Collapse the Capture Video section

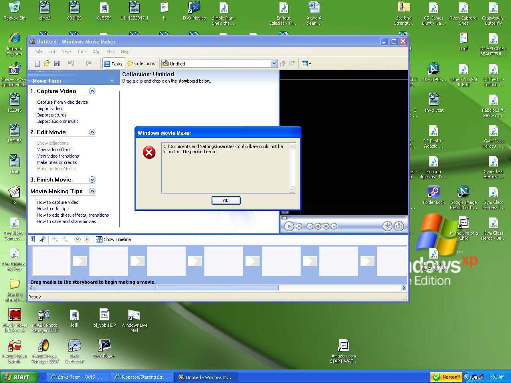92,91
